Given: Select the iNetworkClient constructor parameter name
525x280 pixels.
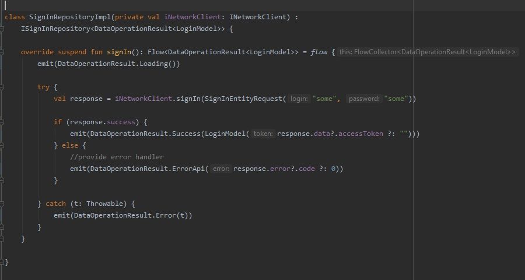Looking at the screenshot, I should point(192,17).
